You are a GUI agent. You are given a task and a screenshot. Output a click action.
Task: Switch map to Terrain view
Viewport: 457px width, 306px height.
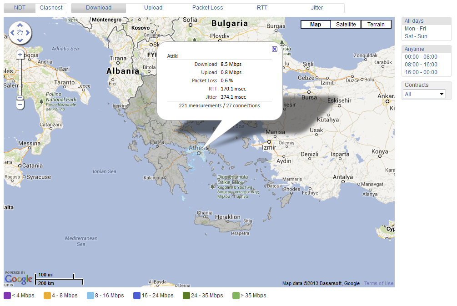376,25
